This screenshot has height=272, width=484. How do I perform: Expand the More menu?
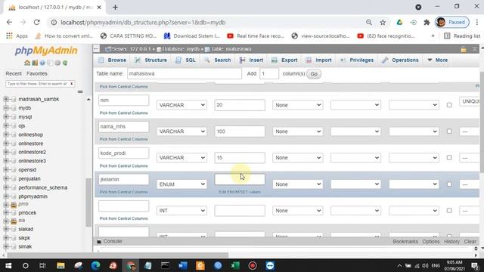coord(438,60)
